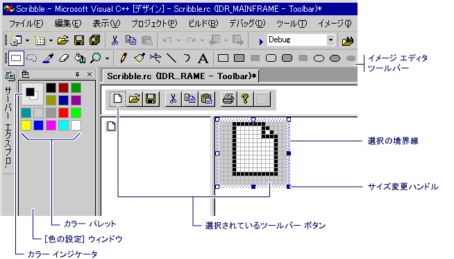Select the outlined Ellipse tool
Screen dimensions: 454x259
319,58
